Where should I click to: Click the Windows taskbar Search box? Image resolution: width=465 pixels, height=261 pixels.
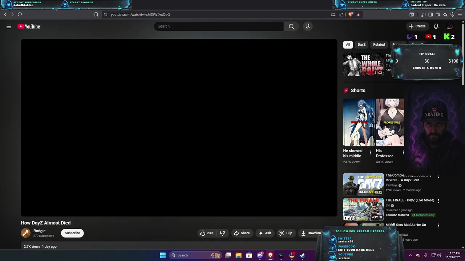195,255
